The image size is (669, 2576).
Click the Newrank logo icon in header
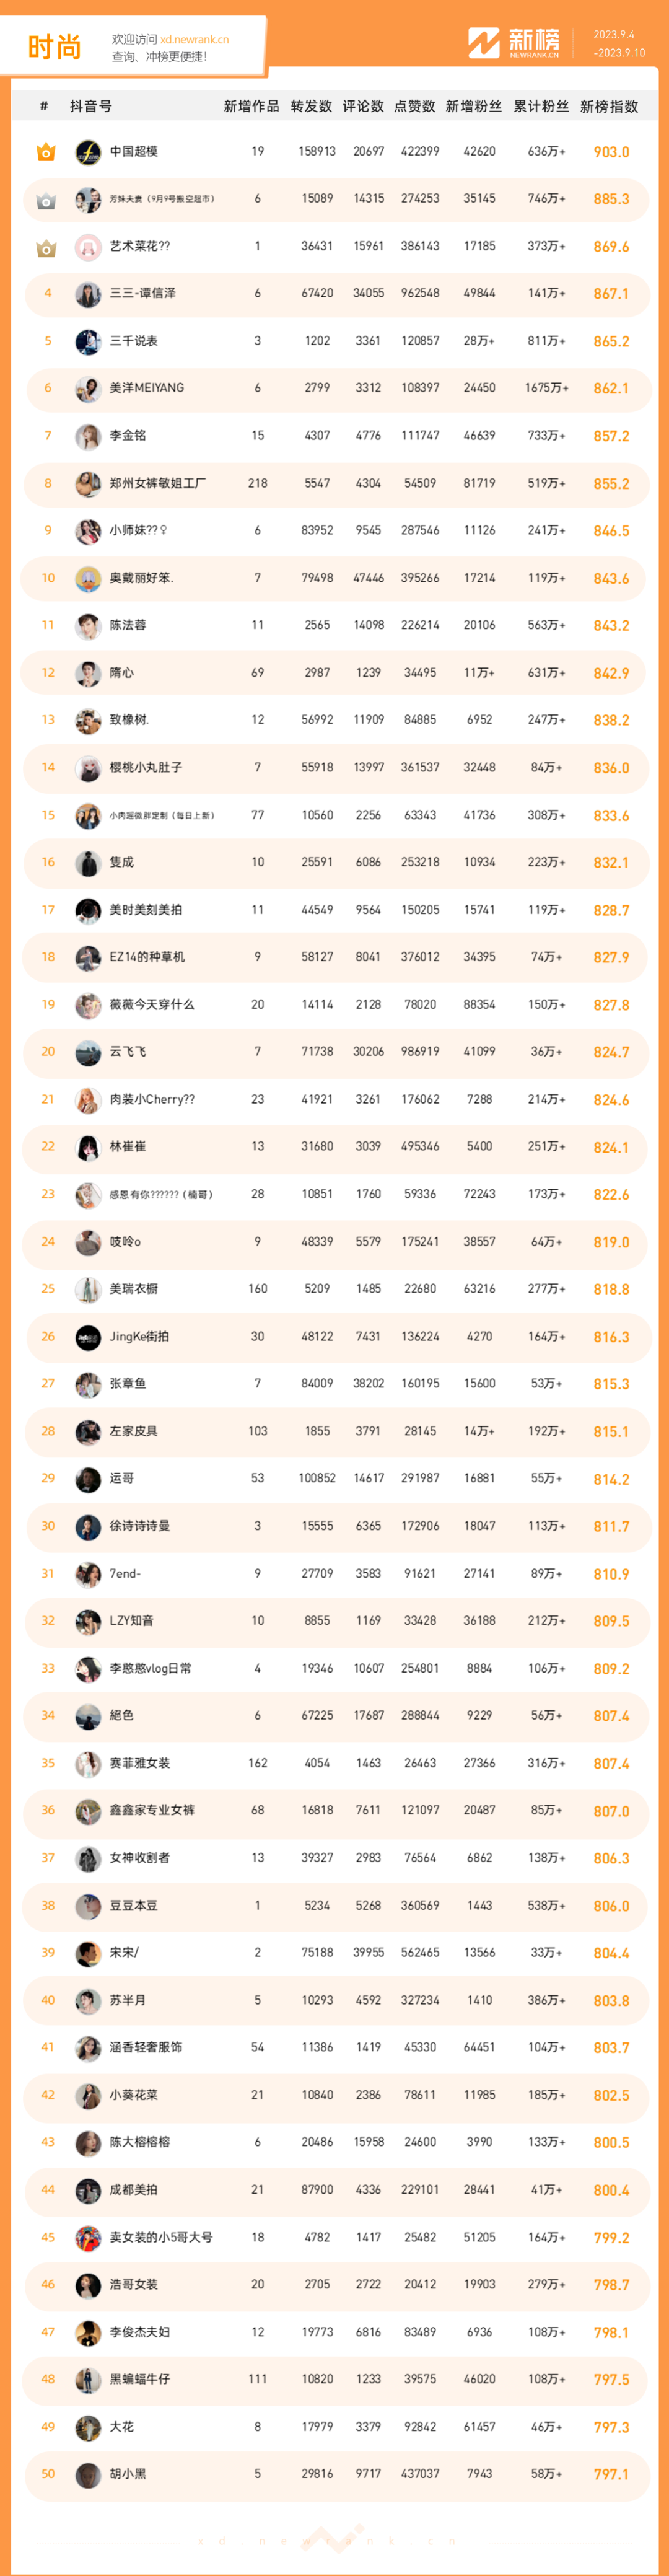483,43
